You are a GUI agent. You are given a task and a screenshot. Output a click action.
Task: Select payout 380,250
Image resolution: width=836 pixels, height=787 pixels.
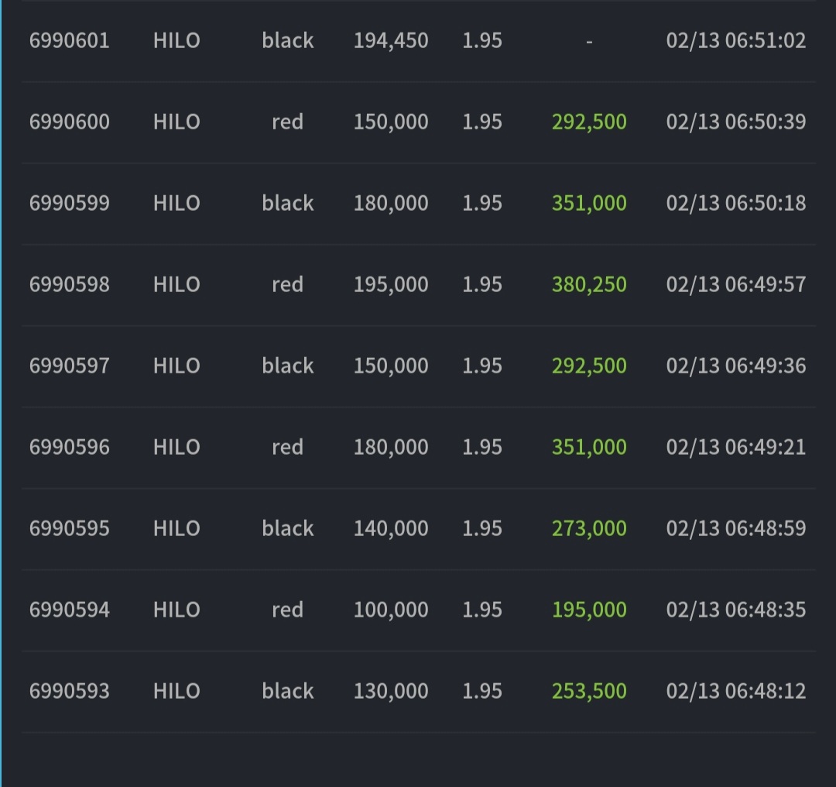pos(589,285)
